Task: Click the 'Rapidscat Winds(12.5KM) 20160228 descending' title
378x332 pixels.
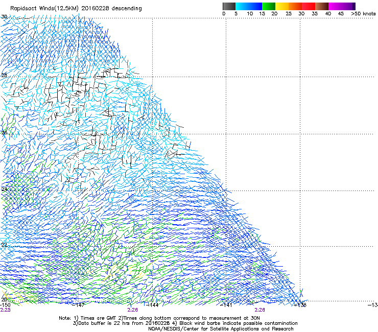Action: coord(76,9)
